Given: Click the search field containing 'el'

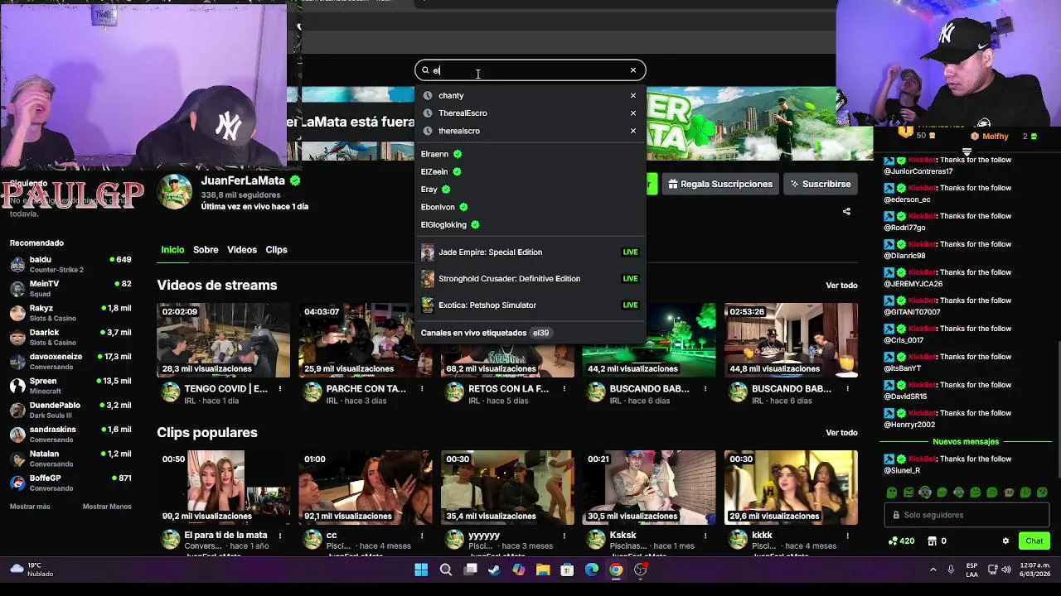Looking at the screenshot, I should click(x=530, y=70).
